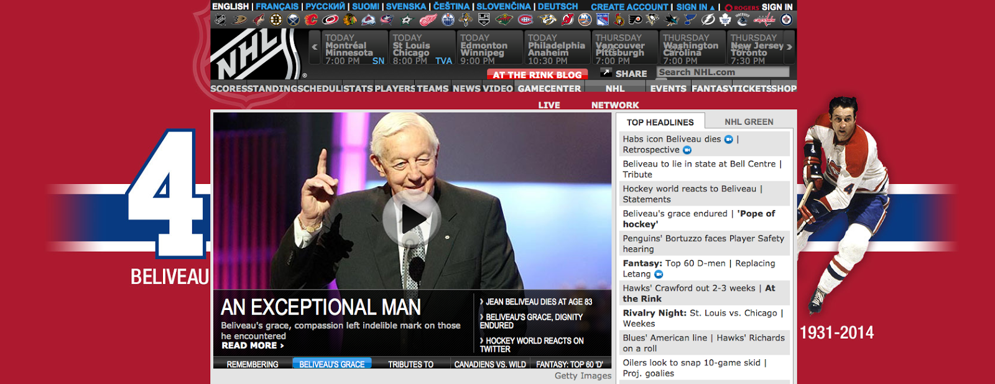The image size is (995, 384).
Task: Click the Detroit Red Wings logo
Action: coord(429,20)
